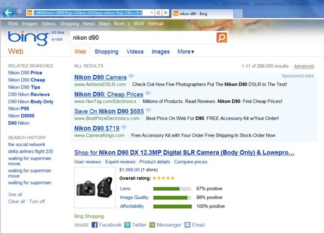Image resolution: width=324 pixels, height=233 pixels.
Task: Click preview icon beside 'Nikon D90: Cheap Prices'
Action: 148,93
